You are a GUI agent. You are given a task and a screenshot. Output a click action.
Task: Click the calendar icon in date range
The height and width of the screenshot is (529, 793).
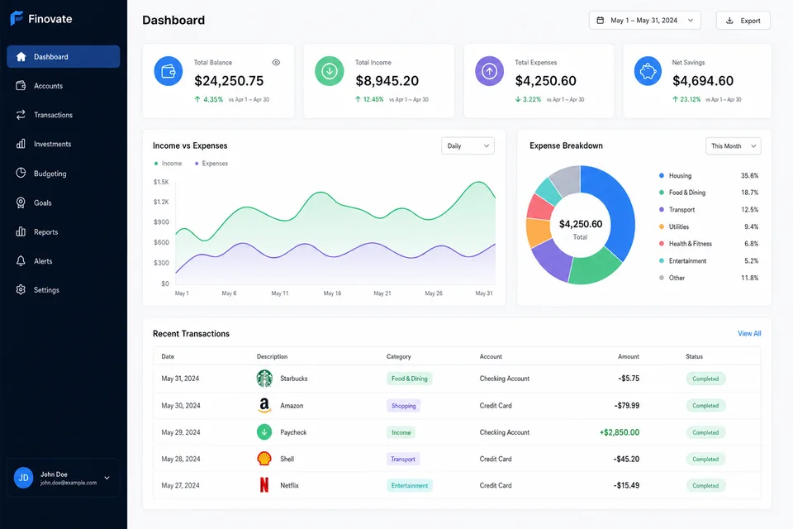(x=601, y=20)
